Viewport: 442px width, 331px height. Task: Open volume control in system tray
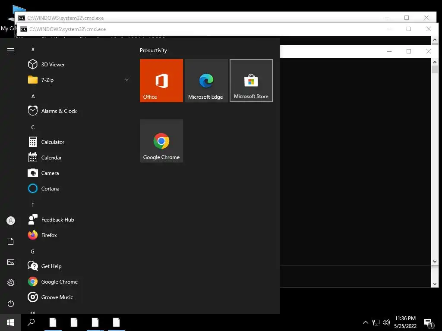[x=386, y=322]
